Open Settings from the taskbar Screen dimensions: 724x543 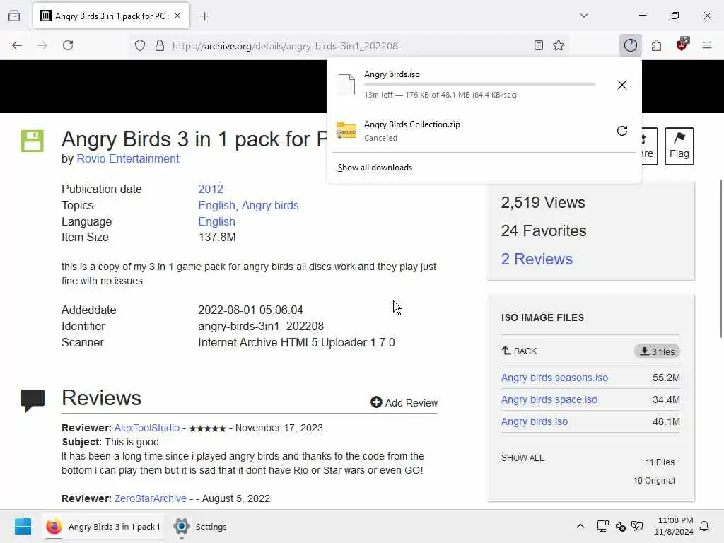coord(200,526)
